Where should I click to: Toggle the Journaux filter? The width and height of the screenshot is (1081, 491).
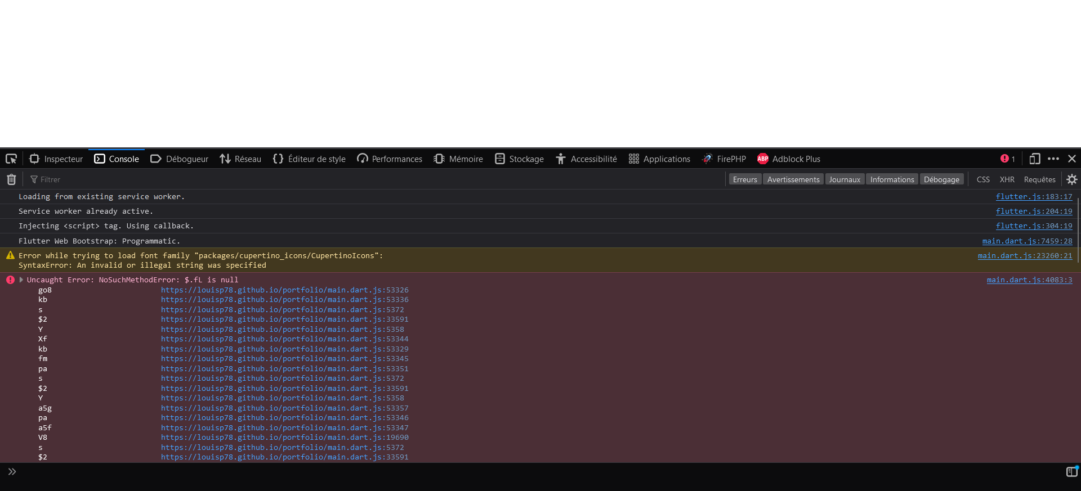pyautogui.click(x=845, y=179)
